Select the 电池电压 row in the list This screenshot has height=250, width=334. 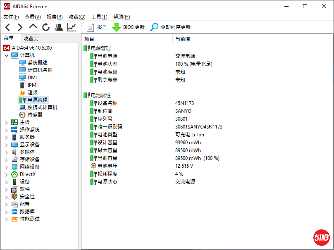point(109,166)
